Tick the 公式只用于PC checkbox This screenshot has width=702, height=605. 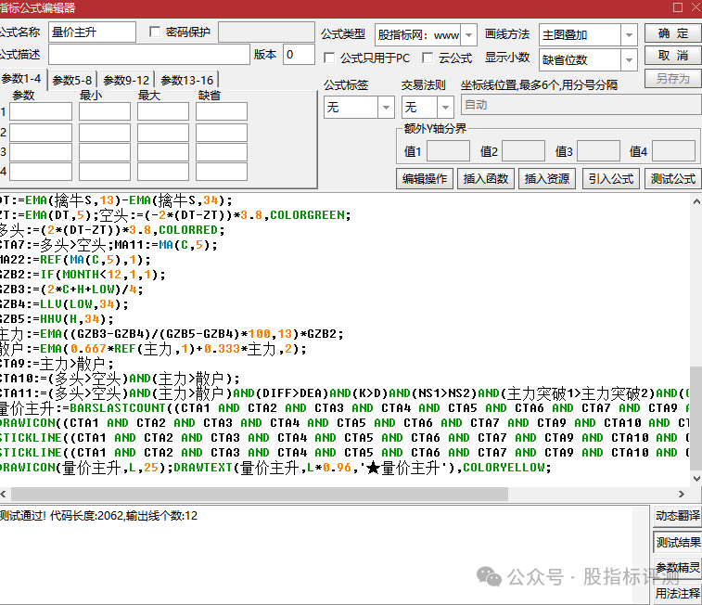click(x=329, y=58)
